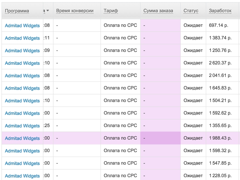The height and width of the screenshot is (180, 240).
Task: Select the earnings value 1 988.43 р.
Action: click(220, 138)
